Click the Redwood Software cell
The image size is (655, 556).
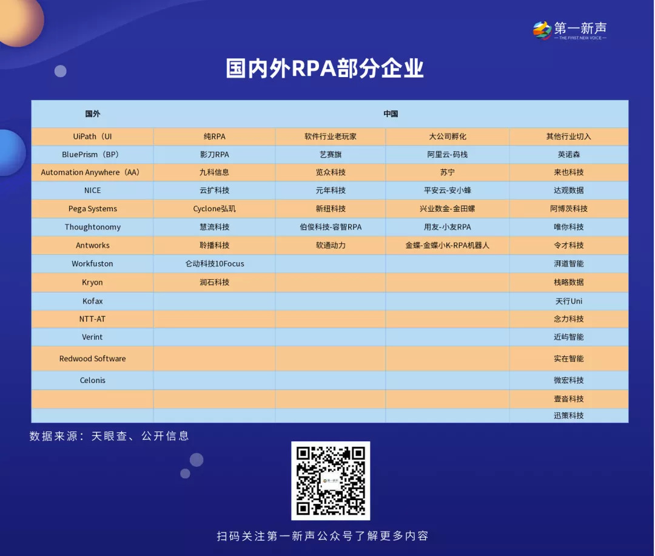click(92, 359)
